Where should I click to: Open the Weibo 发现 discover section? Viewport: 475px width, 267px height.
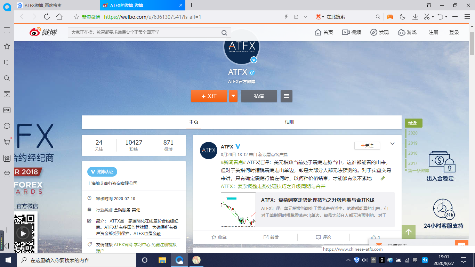pos(379,32)
